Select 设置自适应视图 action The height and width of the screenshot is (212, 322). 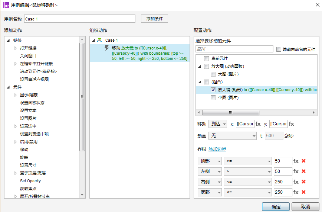34,79
